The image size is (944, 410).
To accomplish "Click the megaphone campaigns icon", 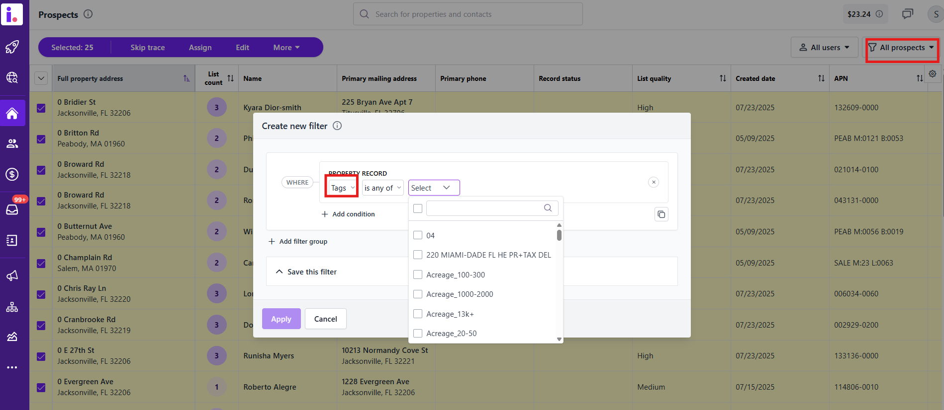I will tap(12, 275).
